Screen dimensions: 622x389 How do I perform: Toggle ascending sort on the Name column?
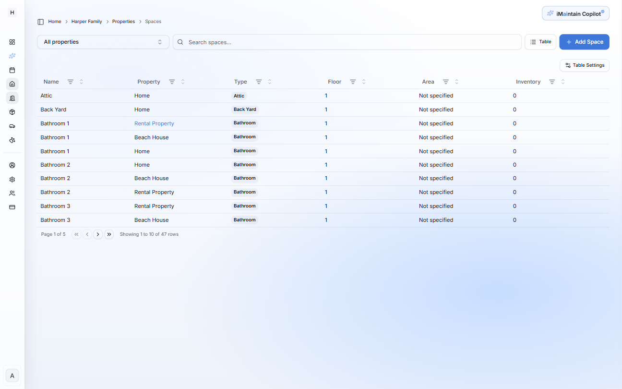click(81, 82)
